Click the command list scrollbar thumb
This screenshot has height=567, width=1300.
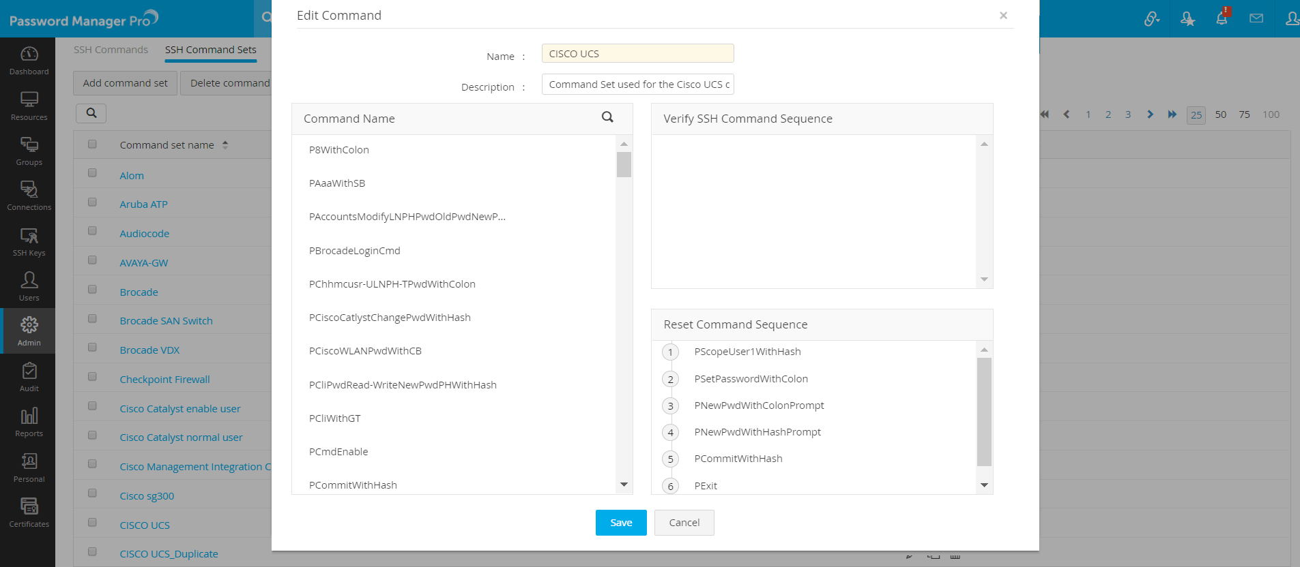pyautogui.click(x=624, y=164)
